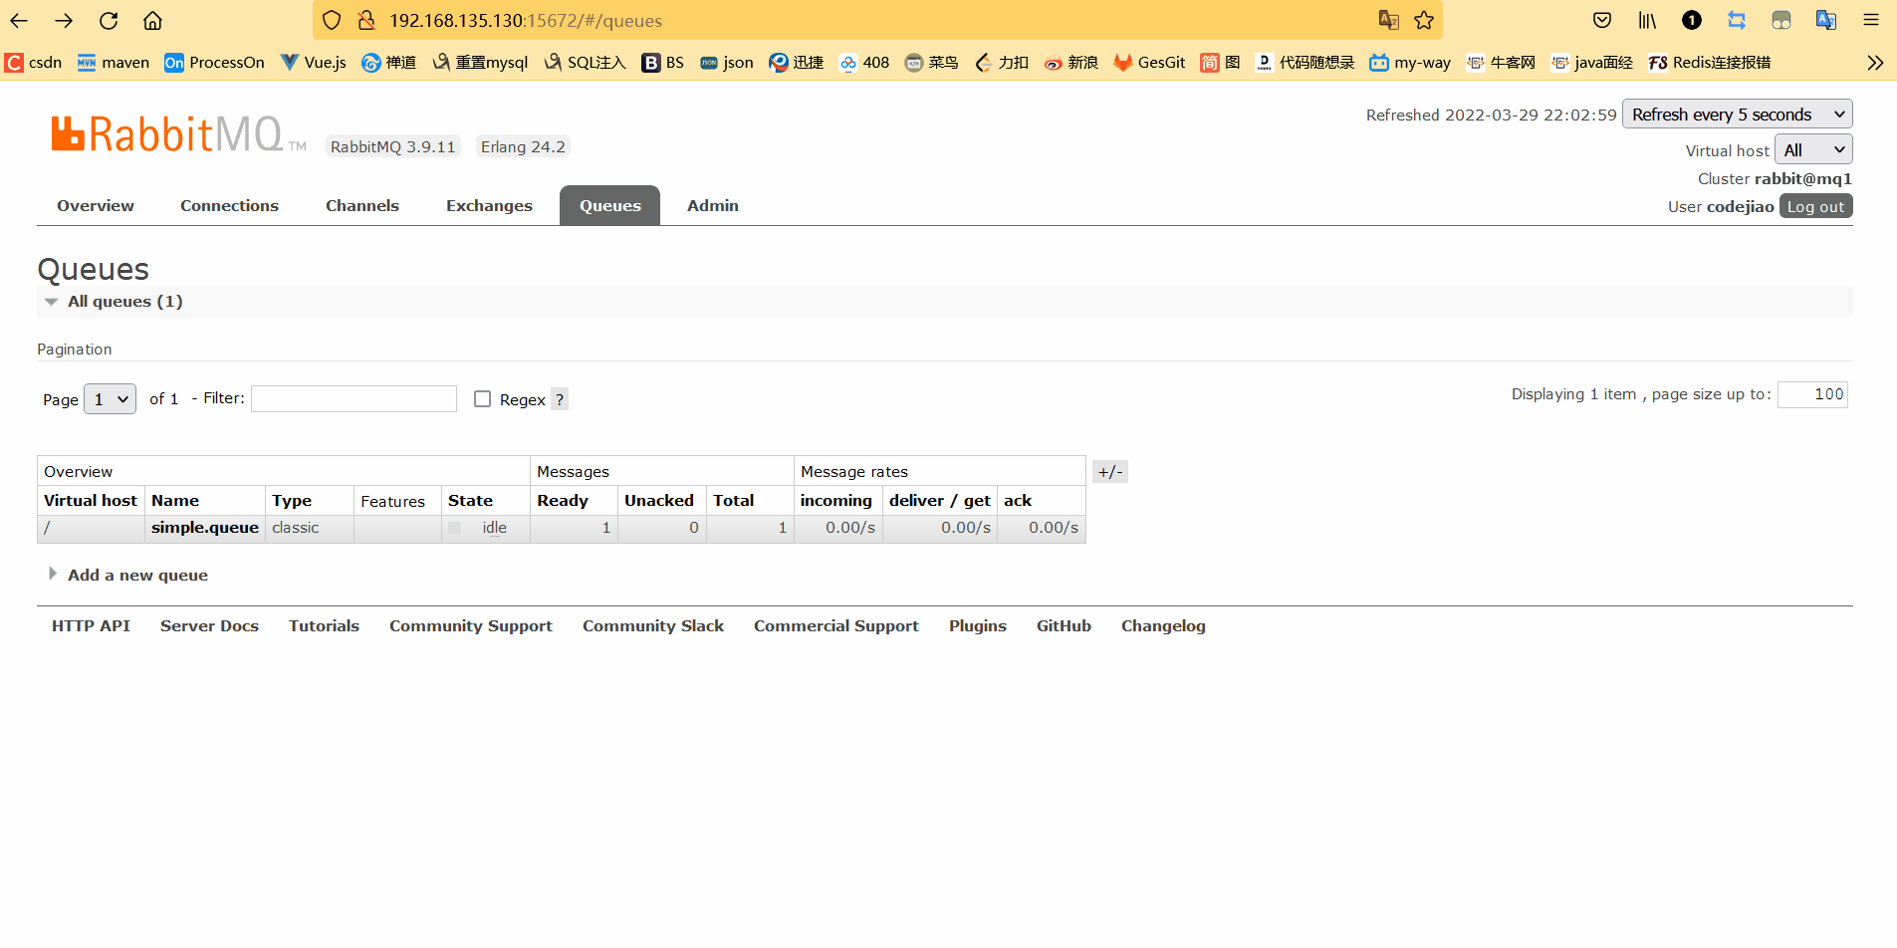The image size is (1897, 948).
Task: Open the SQL注入 bookmark
Action: pos(585,63)
